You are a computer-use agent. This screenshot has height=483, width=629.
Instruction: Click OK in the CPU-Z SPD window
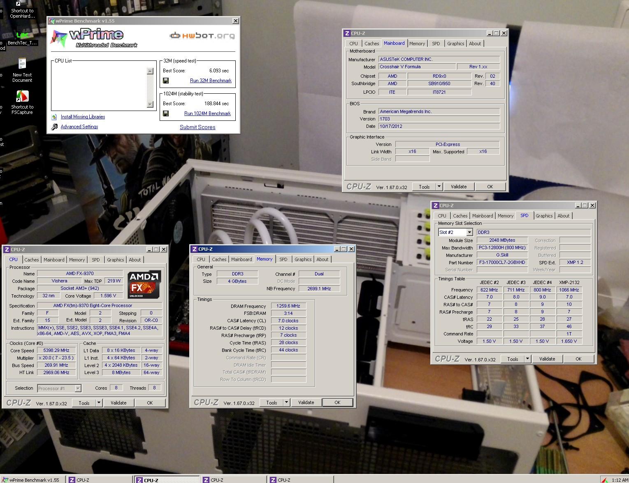[578, 359]
